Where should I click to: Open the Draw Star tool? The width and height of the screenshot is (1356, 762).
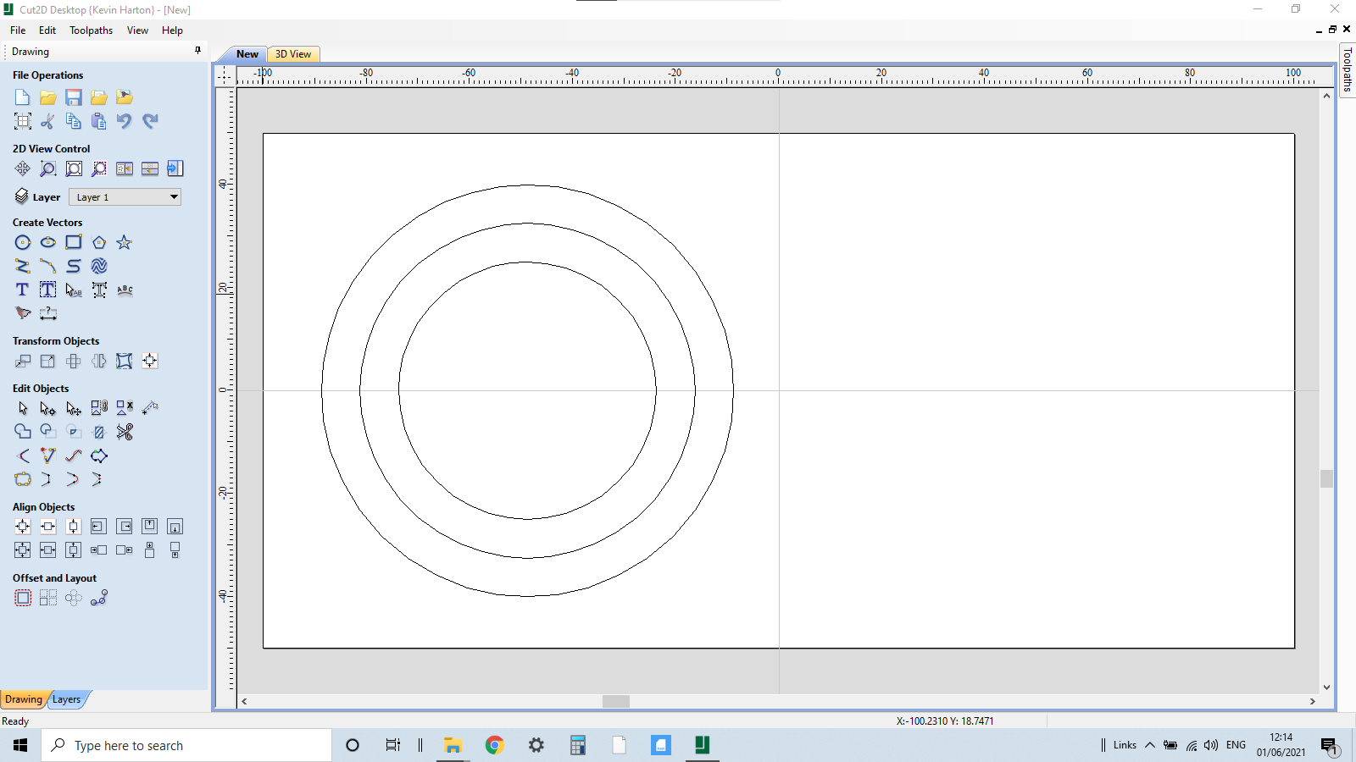(125, 242)
